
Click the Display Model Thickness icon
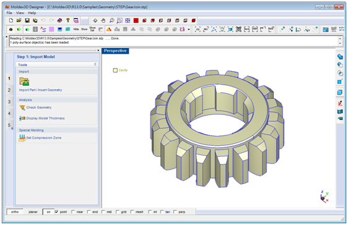(22, 119)
